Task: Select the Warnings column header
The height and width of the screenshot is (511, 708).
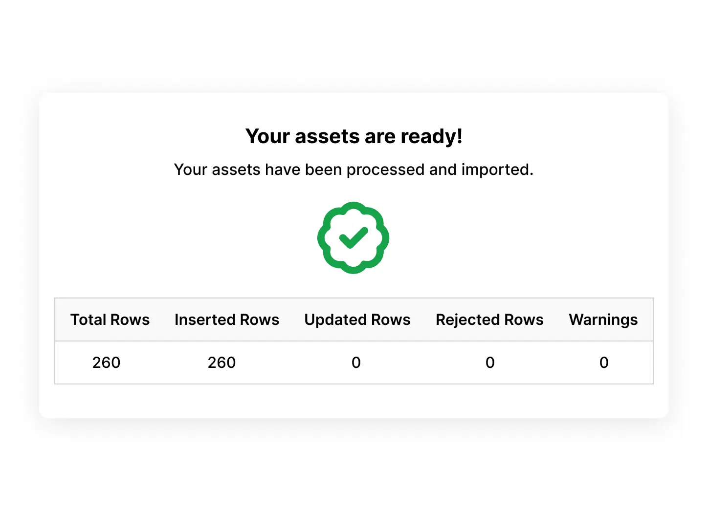Action: click(x=603, y=319)
